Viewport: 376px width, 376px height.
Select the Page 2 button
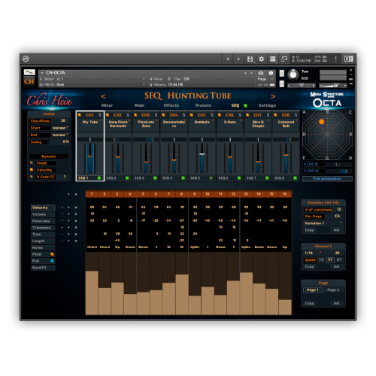click(x=333, y=290)
